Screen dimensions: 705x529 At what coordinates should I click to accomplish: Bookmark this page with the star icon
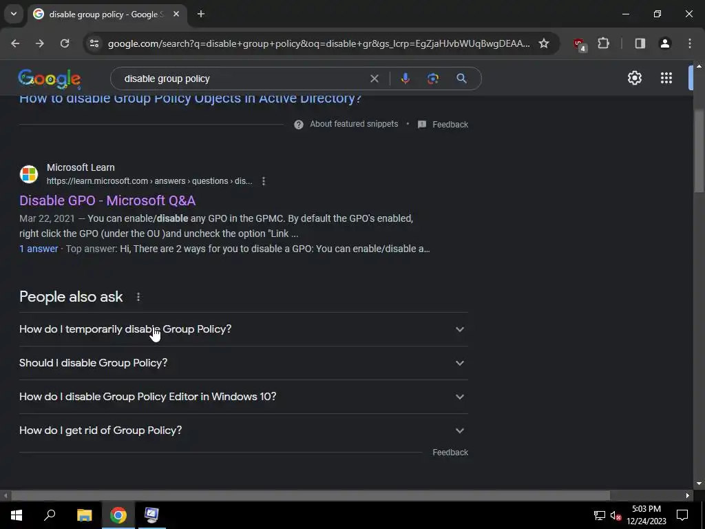[x=544, y=43]
